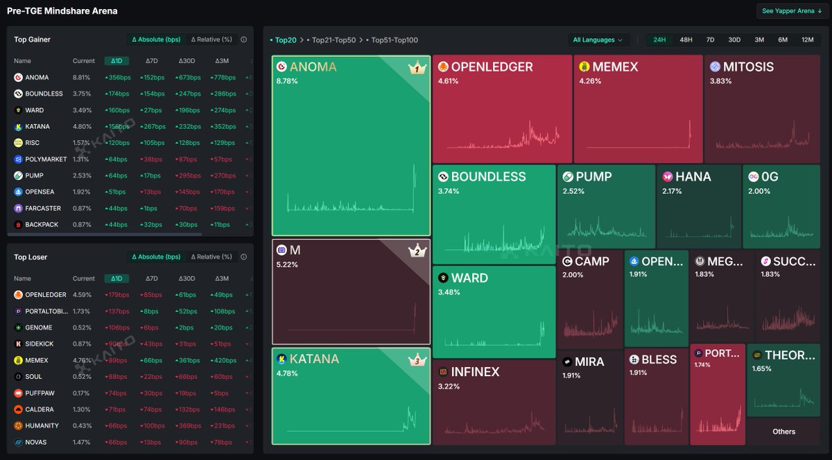
Task: Click the BACKPACK logo icon in the list
Action: click(18, 224)
